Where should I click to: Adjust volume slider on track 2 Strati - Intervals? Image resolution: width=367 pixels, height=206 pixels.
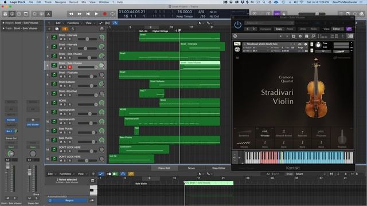[87, 48]
